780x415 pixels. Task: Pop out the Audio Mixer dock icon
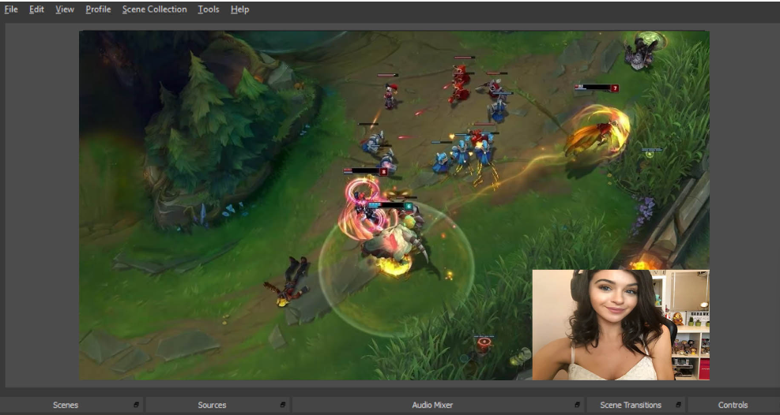click(577, 405)
